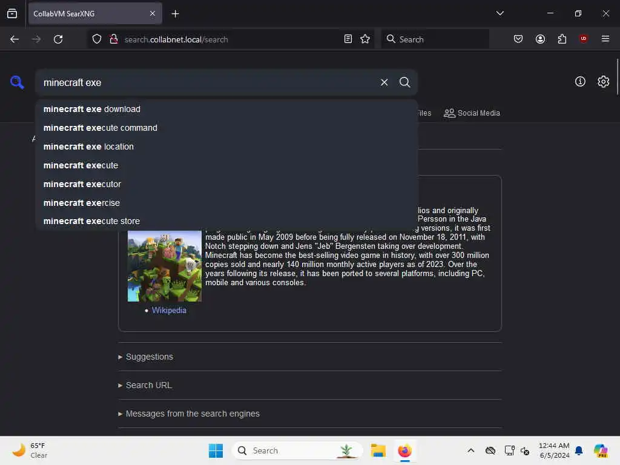Toggle reader view icon
Image resolution: width=620 pixels, height=465 pixels.
(348, 39)
